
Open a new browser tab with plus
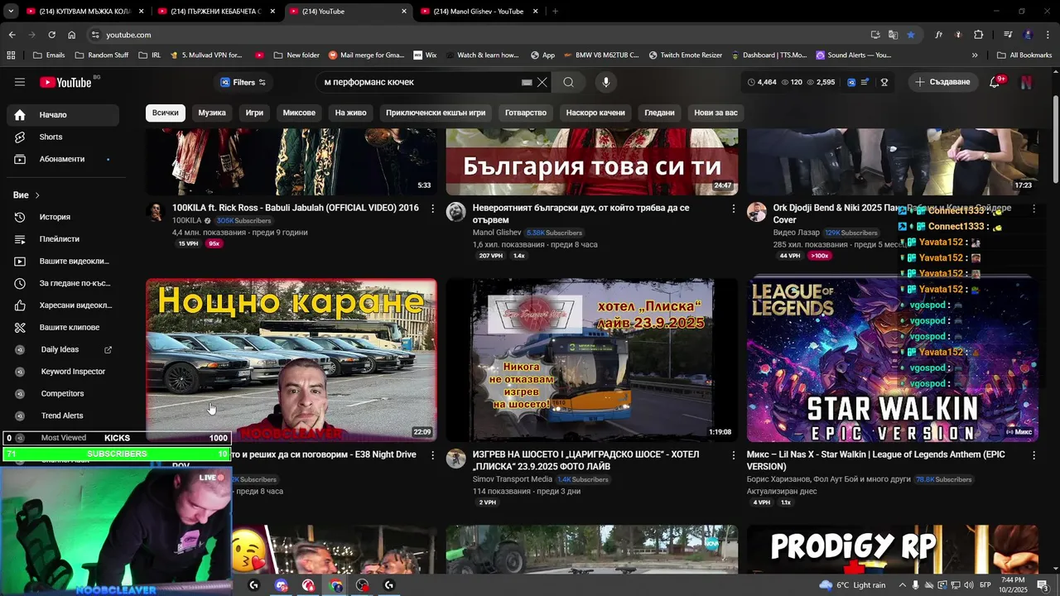[555, 12]
